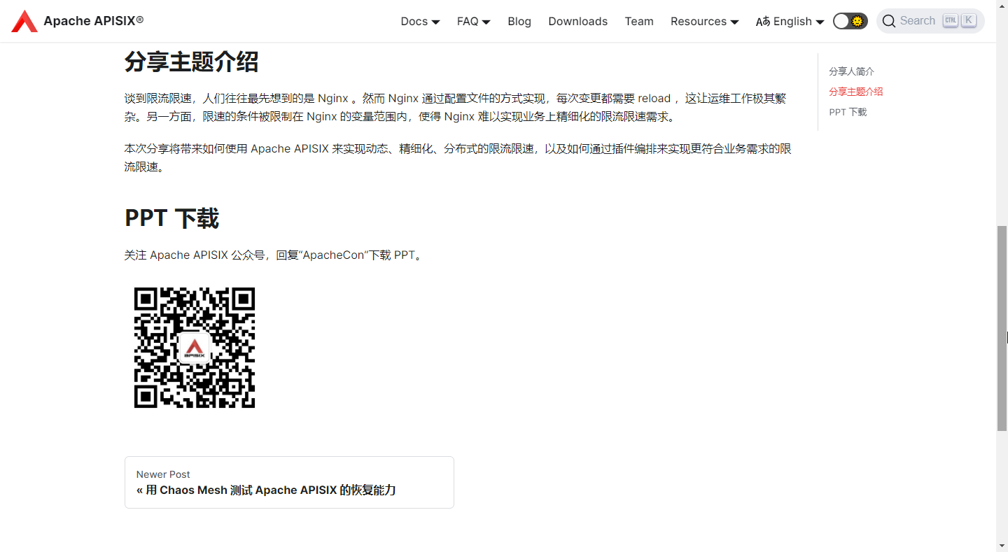Expand the Docs dropdown menu
This screenshot has width=1008, height=552.
pyautogui.click(x=420, y=22)
